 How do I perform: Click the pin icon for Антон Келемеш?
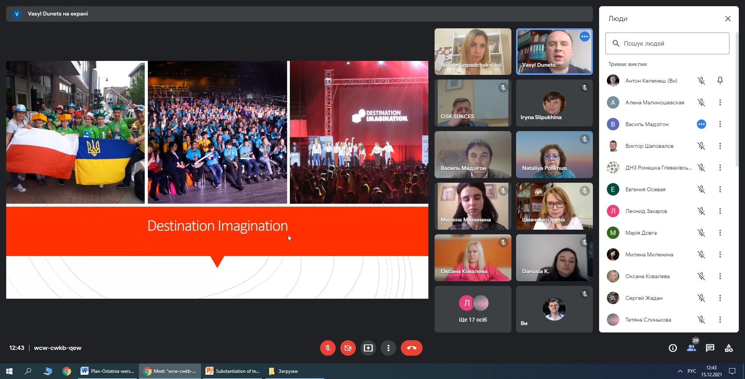(x=720, y=81)
